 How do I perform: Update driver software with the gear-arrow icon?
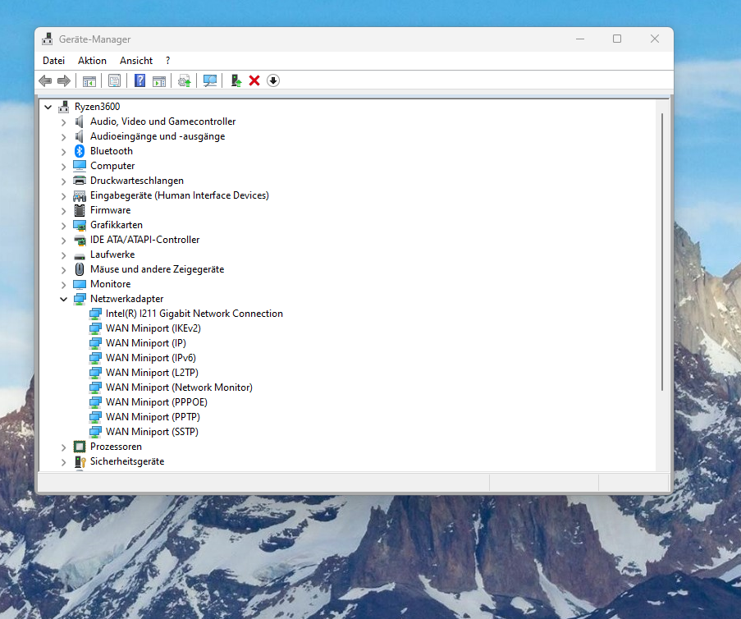tap(184, 80)
